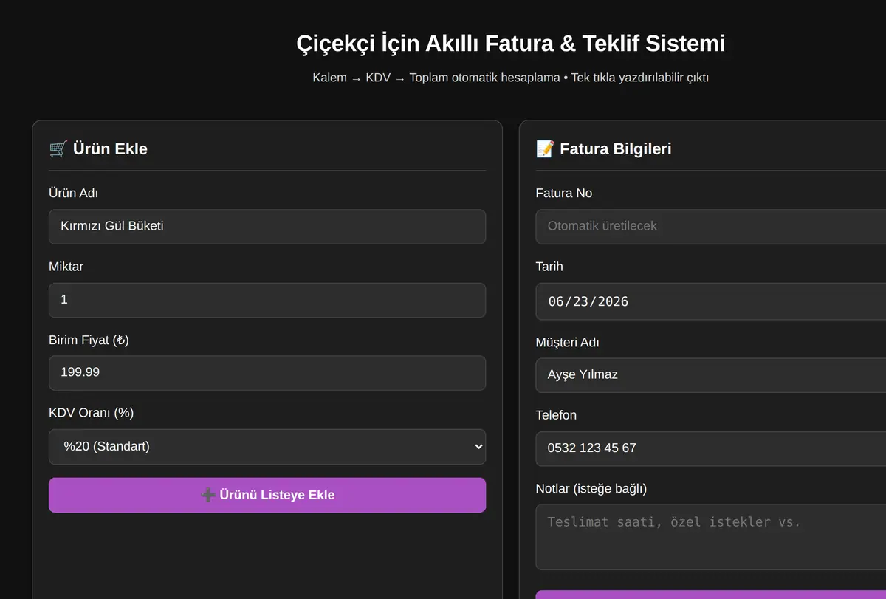Click the 'Müşteri Adı' label
The image size is (886, 599).
(568, 343)
